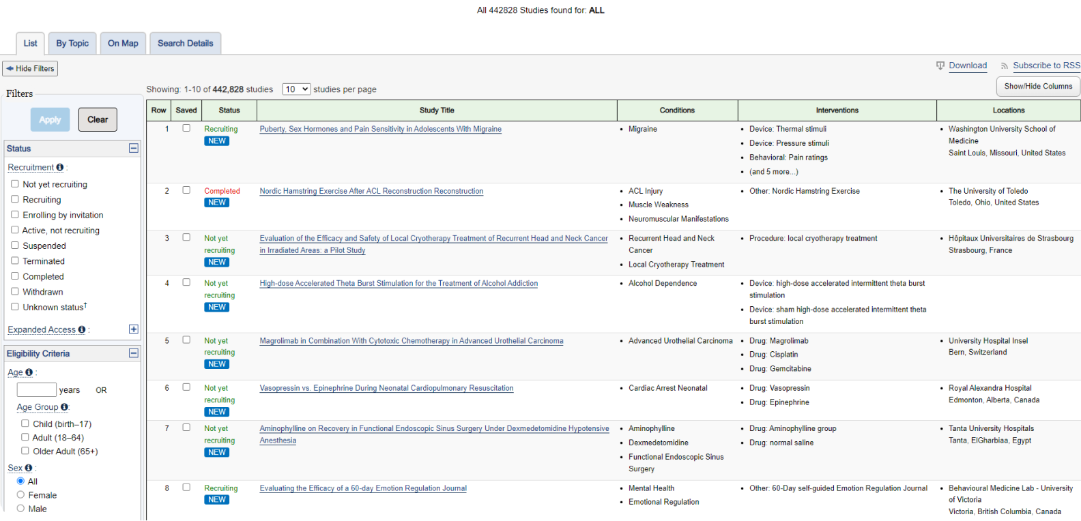Click the Age years input field
Screen dimensions: 1081x521
[x=37, y=389]
